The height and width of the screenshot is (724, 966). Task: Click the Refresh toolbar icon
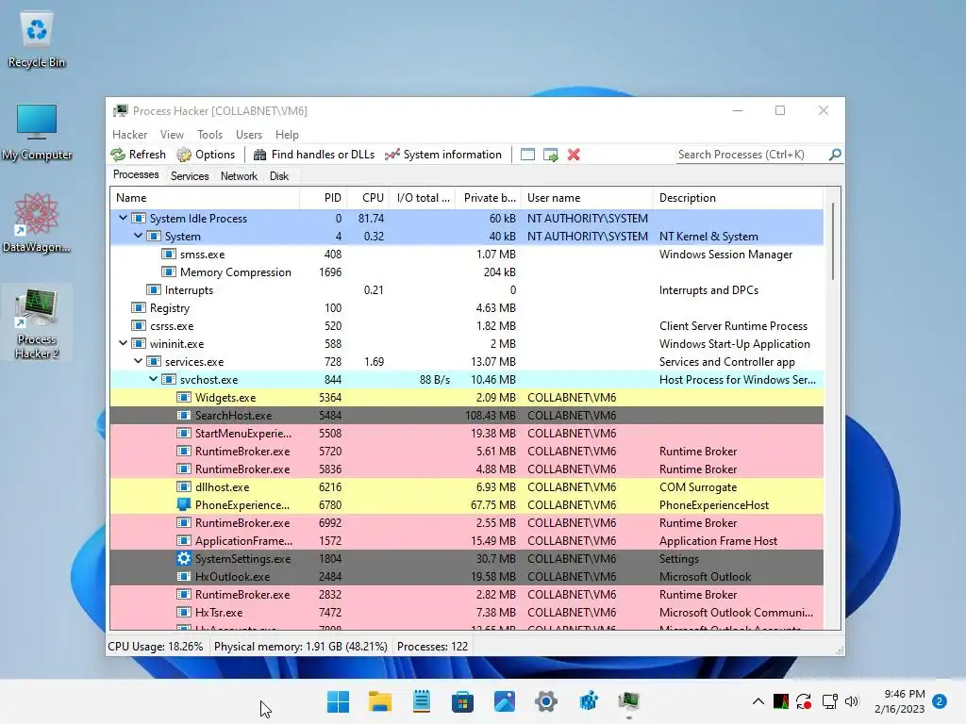[x=118, y=155]
